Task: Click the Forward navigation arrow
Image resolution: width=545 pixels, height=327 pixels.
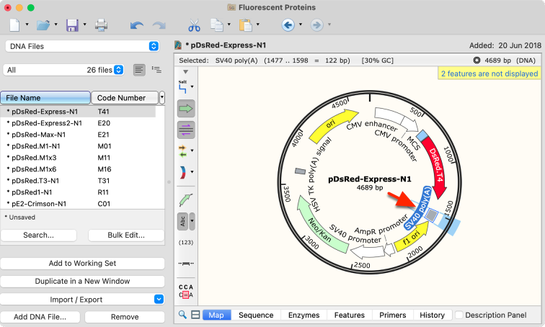Action: click(316, 25)
